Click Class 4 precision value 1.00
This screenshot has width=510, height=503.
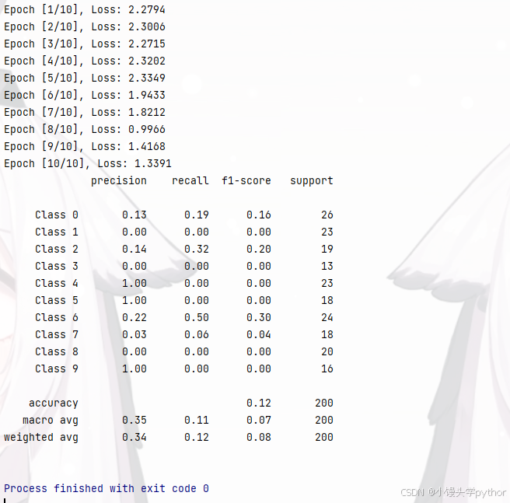(x=134, y=284)
